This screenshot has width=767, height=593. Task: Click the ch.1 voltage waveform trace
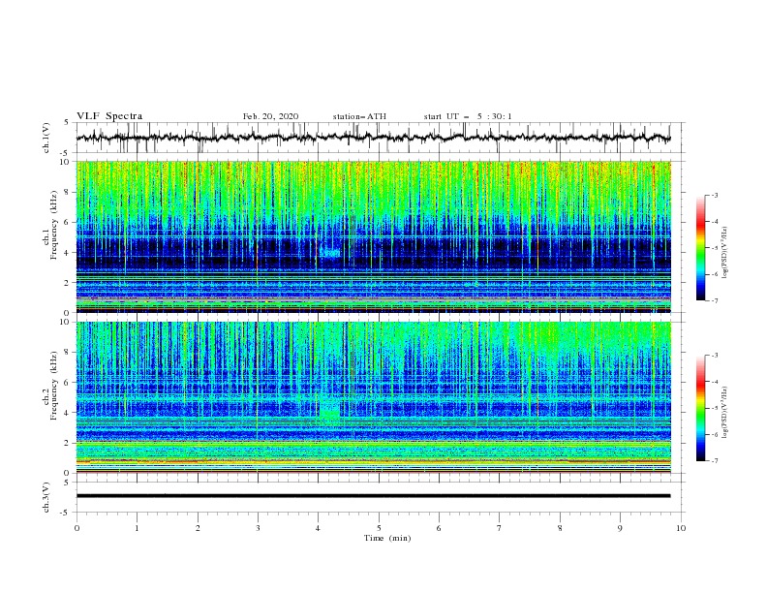(373, 138)
